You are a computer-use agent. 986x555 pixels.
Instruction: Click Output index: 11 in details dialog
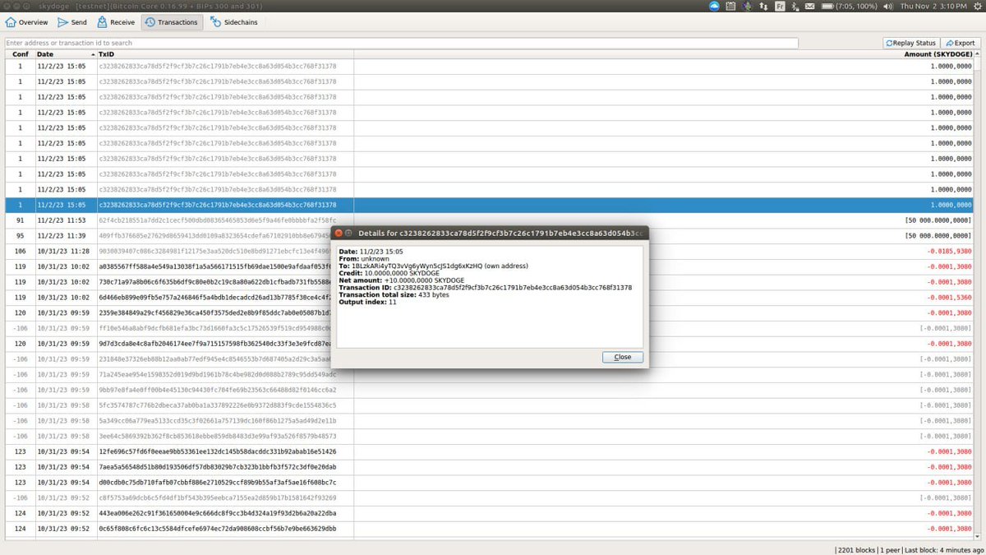tap(368, 302)
